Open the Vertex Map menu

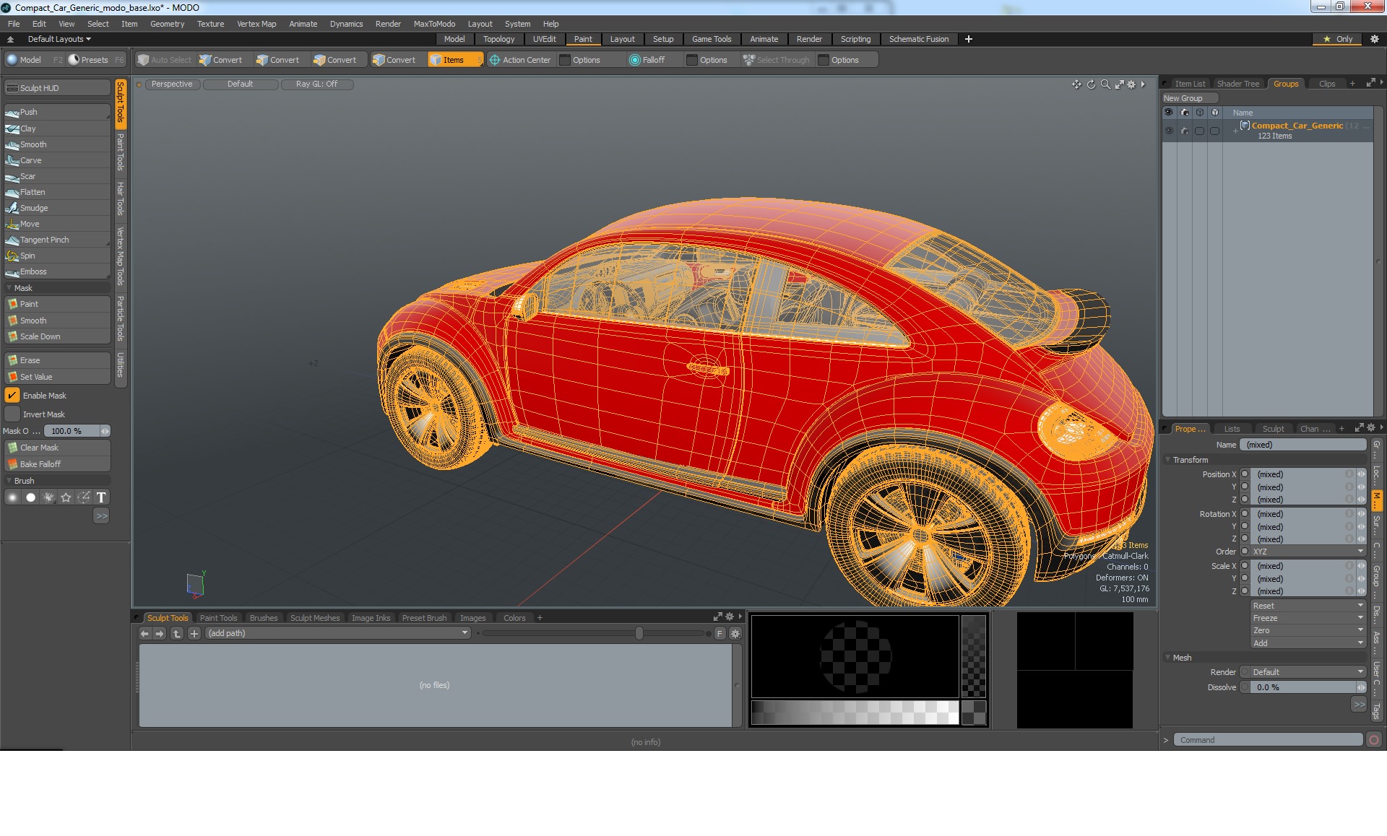pos(256,24)
